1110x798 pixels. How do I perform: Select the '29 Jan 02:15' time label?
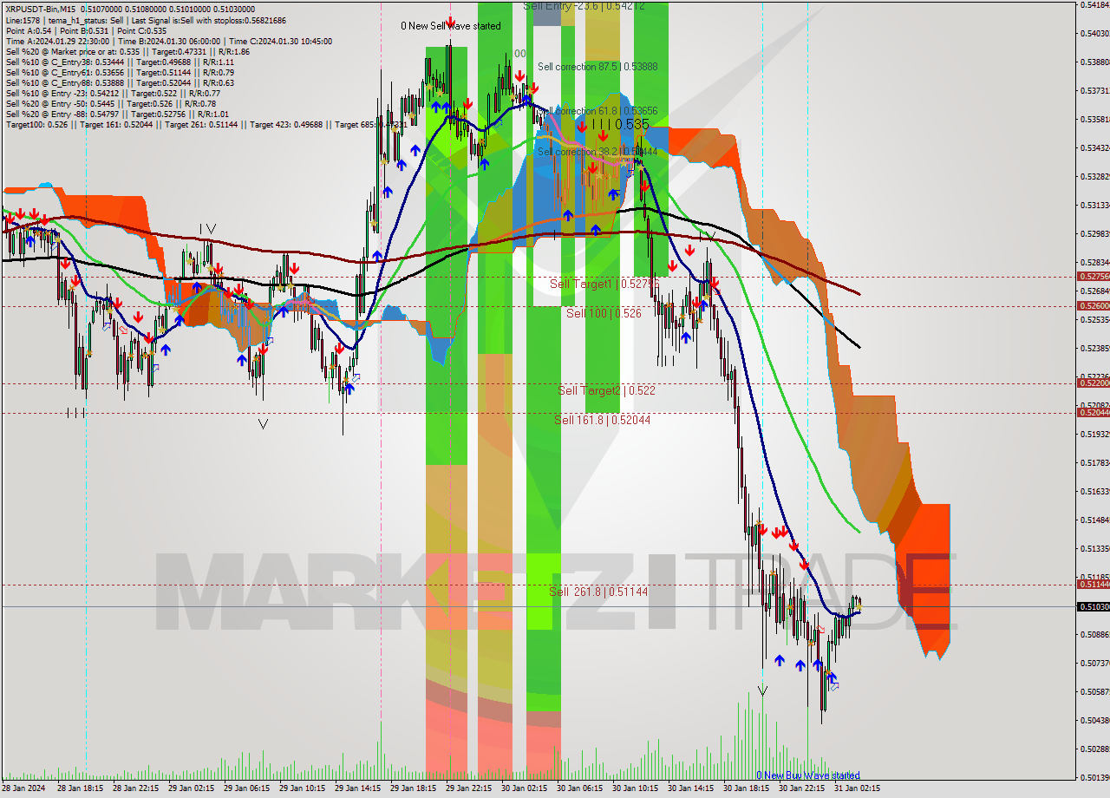tap(191, 789)
